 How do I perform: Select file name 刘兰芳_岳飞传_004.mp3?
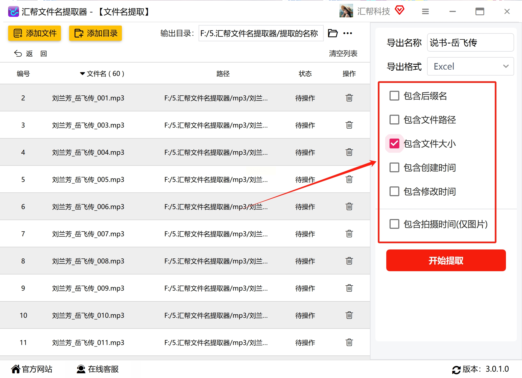88,152
